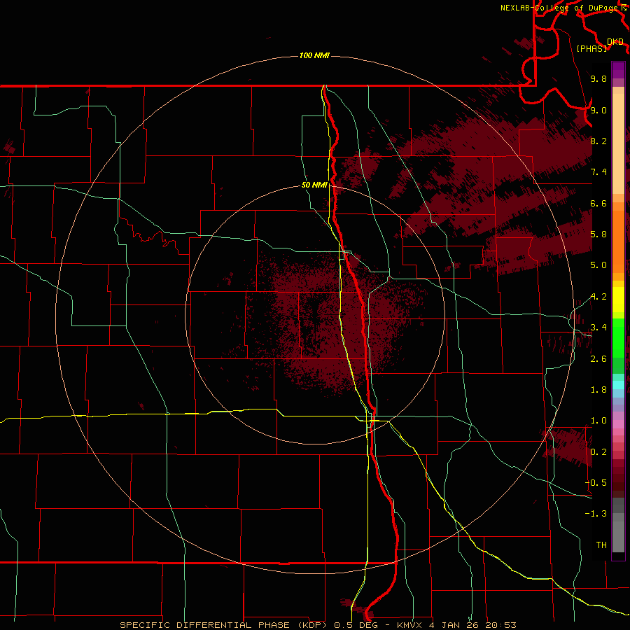Click the 7.4 value on color scale

598,172
